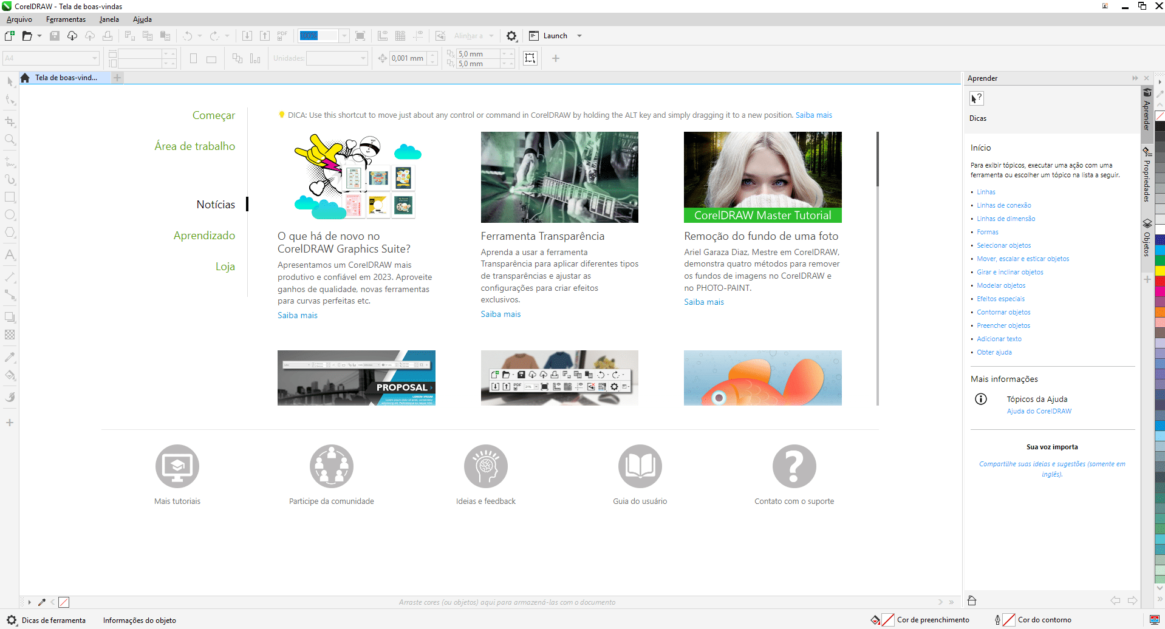This screenshot has height=629, width=1165.
Task: Select the Color Eyedropper tool
Action: (x=10, y=357)
